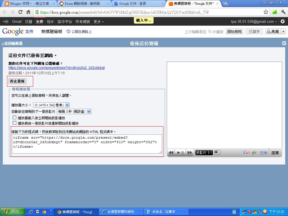Launch Chrome from the quick launch bar

[44, 212]
